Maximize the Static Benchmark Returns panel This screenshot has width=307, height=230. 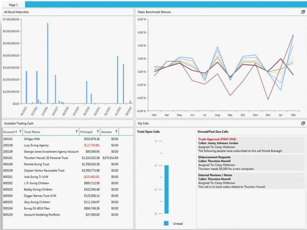(x=303, y=12)
